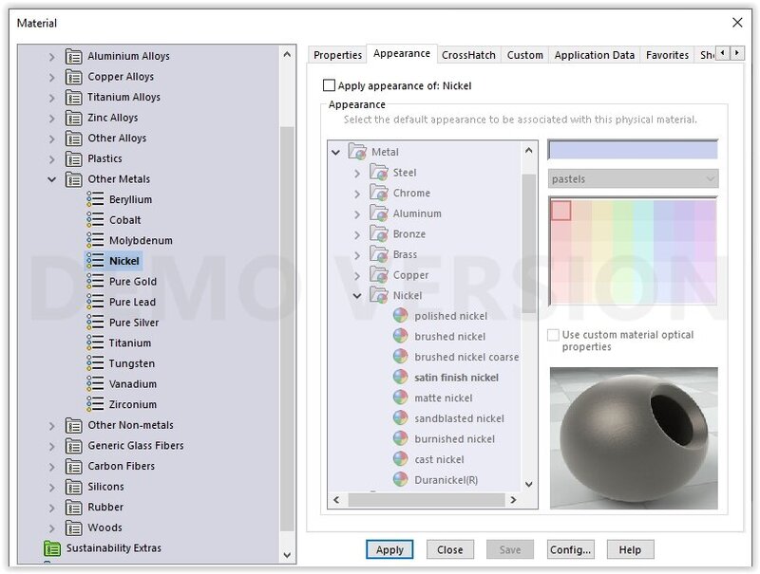Click the Close button

click(x=449, y=549)
